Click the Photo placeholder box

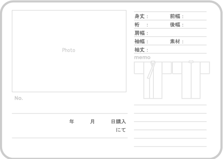pyautogui.click(x=69, y=51)
